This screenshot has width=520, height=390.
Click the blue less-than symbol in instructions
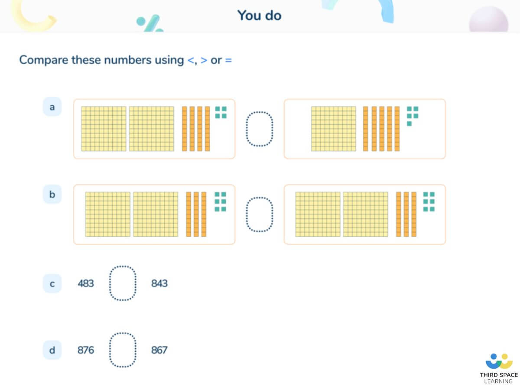192,60
